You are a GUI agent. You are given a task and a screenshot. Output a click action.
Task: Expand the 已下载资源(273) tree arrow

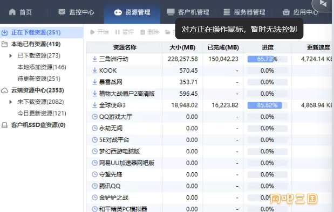click(x=11, y=55)
